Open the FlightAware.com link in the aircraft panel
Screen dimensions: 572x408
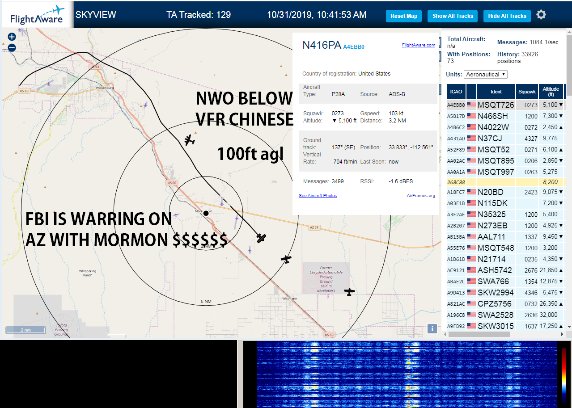pos(418,45)
